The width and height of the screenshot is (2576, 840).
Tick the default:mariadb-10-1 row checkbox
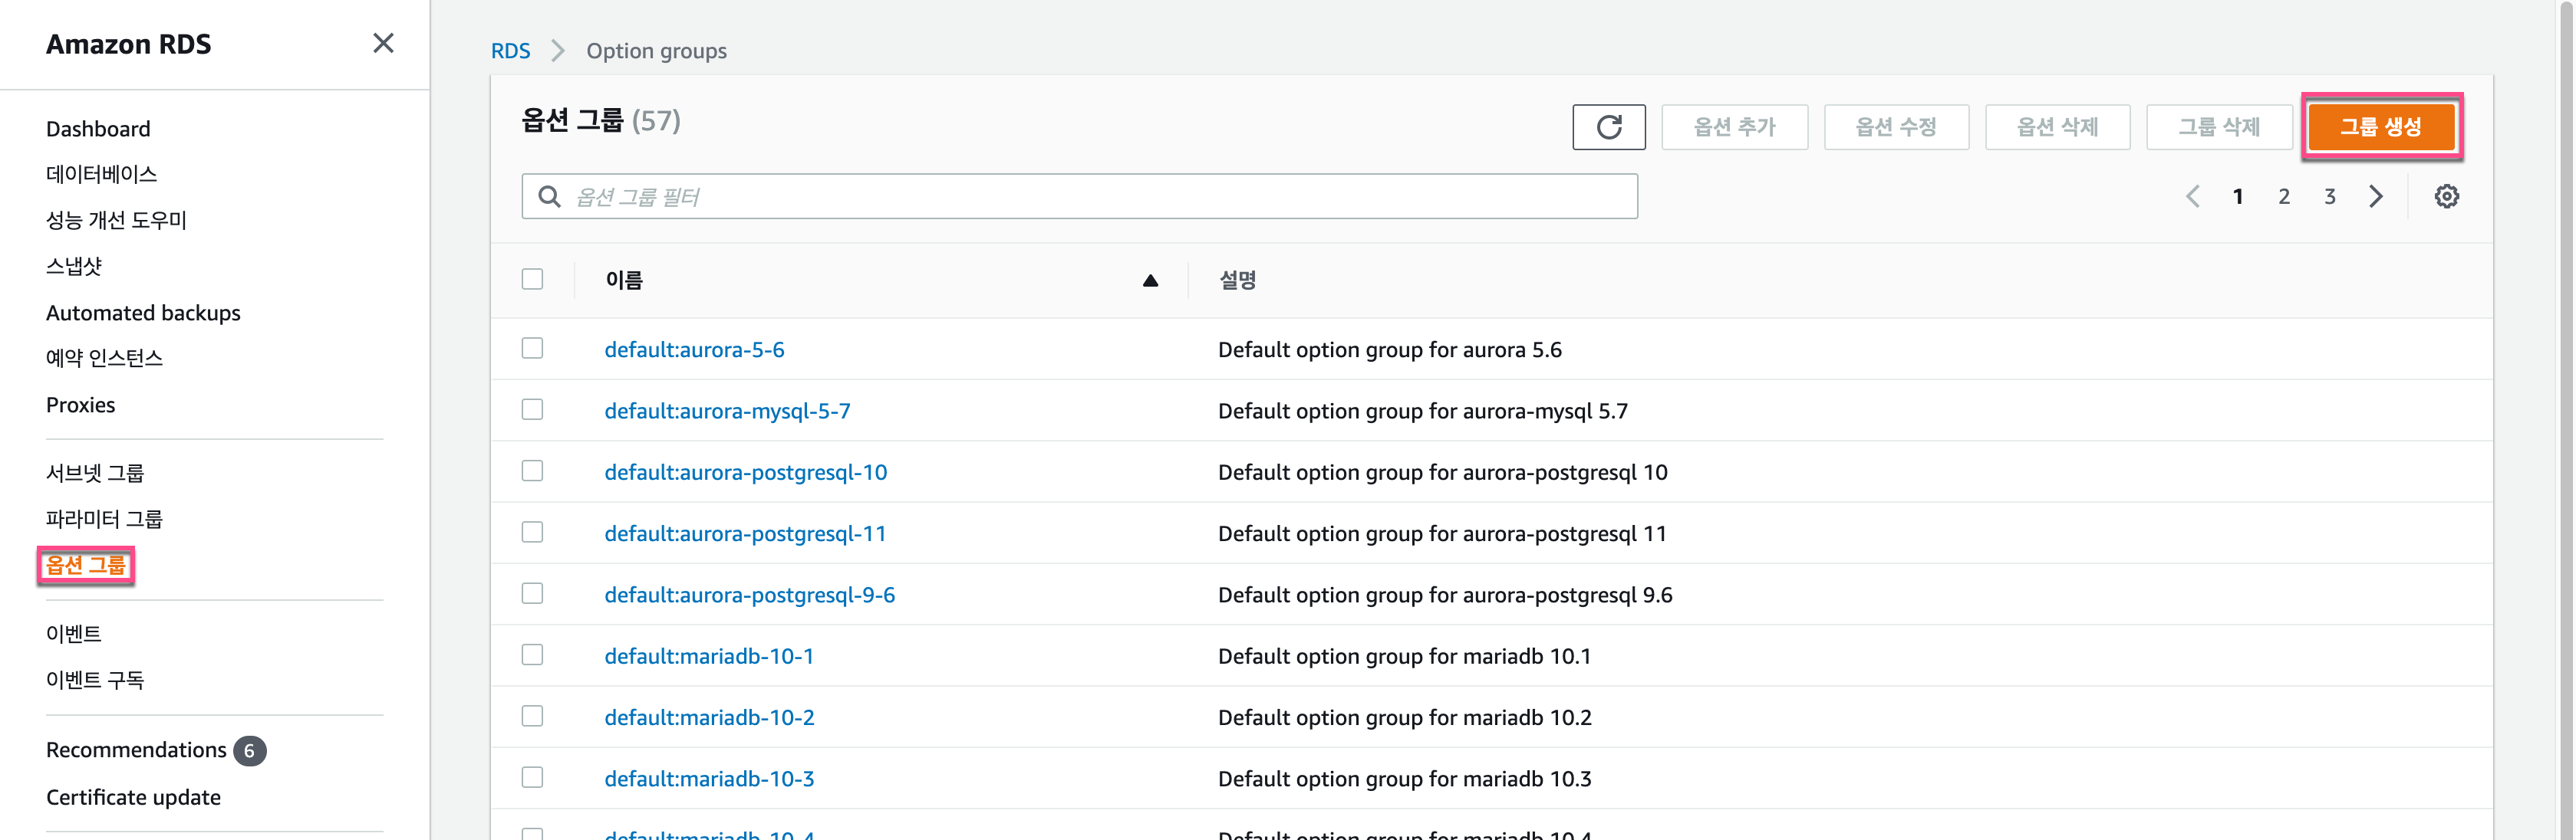(x=532, y=655)
